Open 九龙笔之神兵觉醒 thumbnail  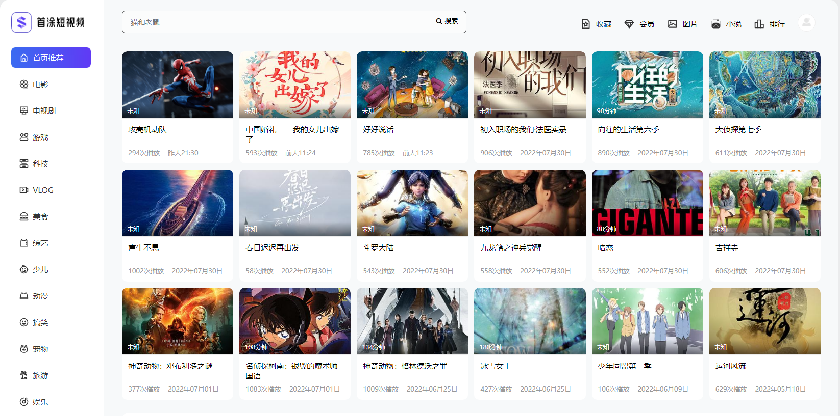[530, 203]
